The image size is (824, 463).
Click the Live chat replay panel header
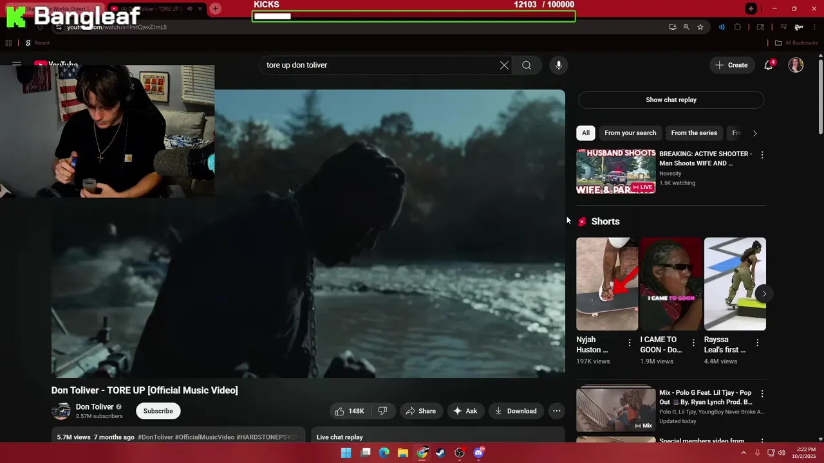click(438, 437)
